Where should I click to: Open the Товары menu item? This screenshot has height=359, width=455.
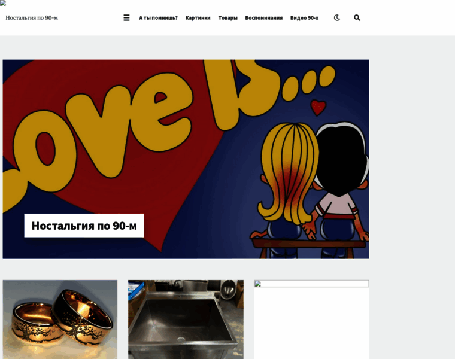click(x=227, y=18)
